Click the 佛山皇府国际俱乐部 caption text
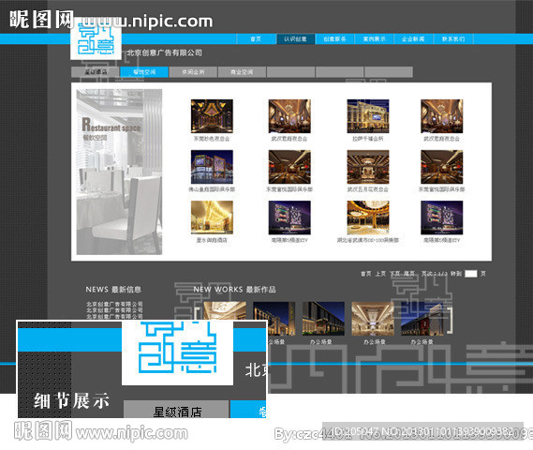 [212, 189]
